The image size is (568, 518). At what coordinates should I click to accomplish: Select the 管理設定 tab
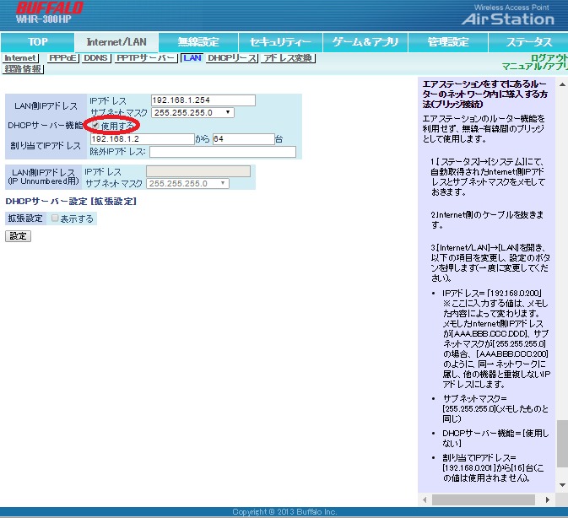point(447,41)
